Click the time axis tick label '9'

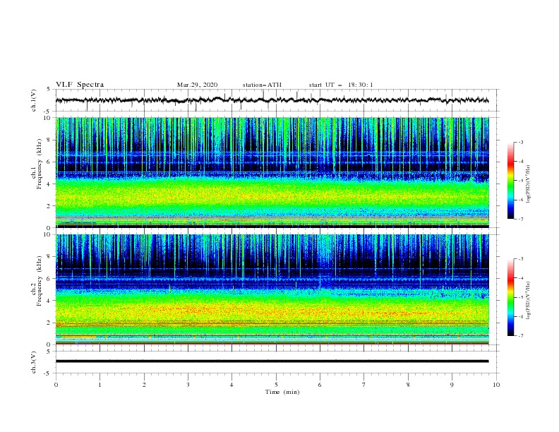[x=452, y=385]
